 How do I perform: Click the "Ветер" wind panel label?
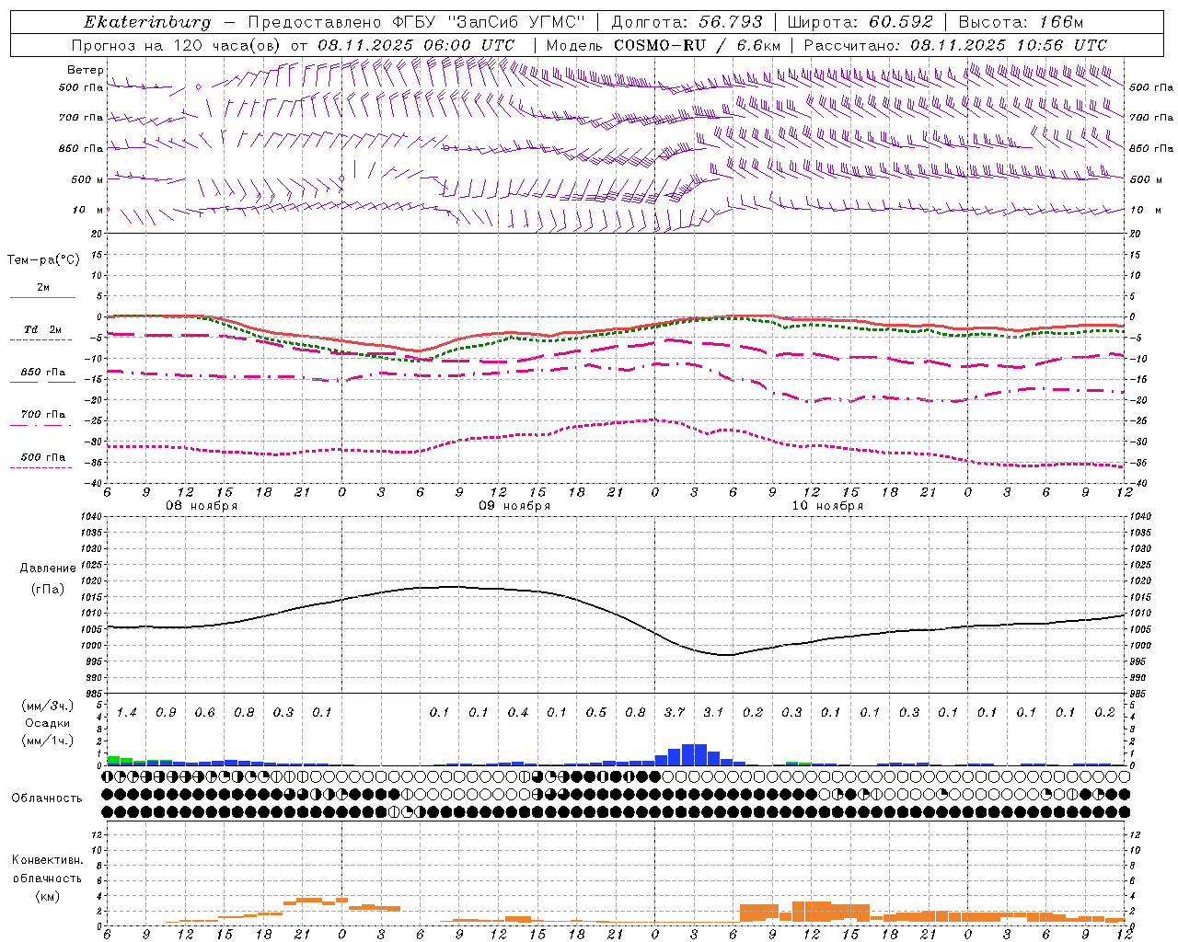[x=85, y=70]
